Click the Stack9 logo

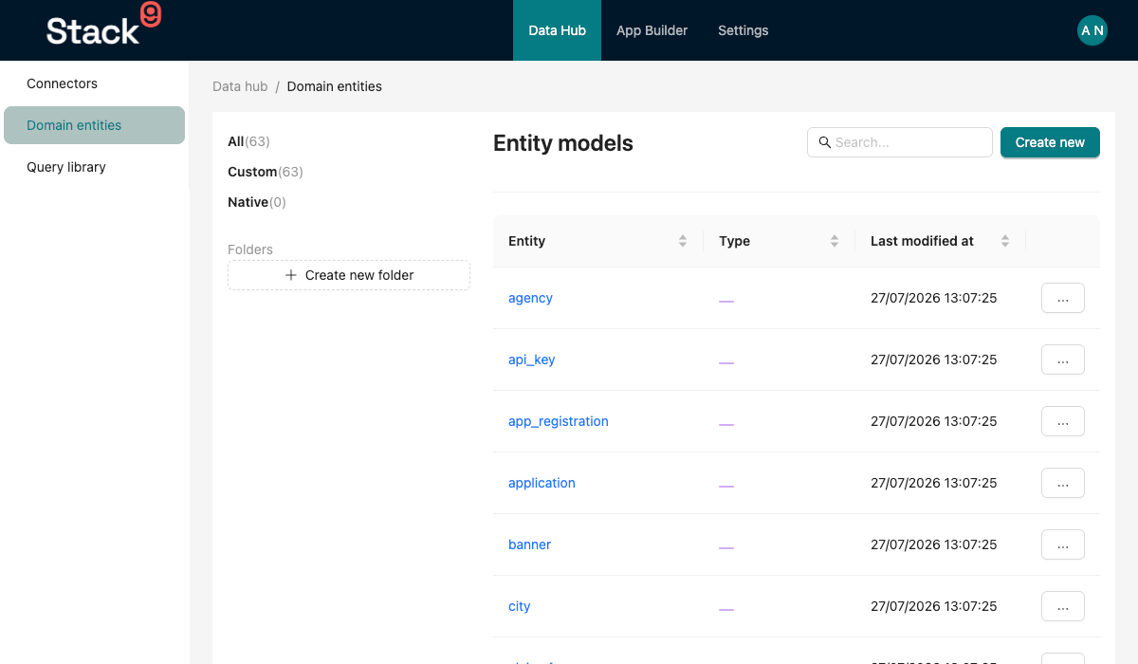[x=103, y=26]
